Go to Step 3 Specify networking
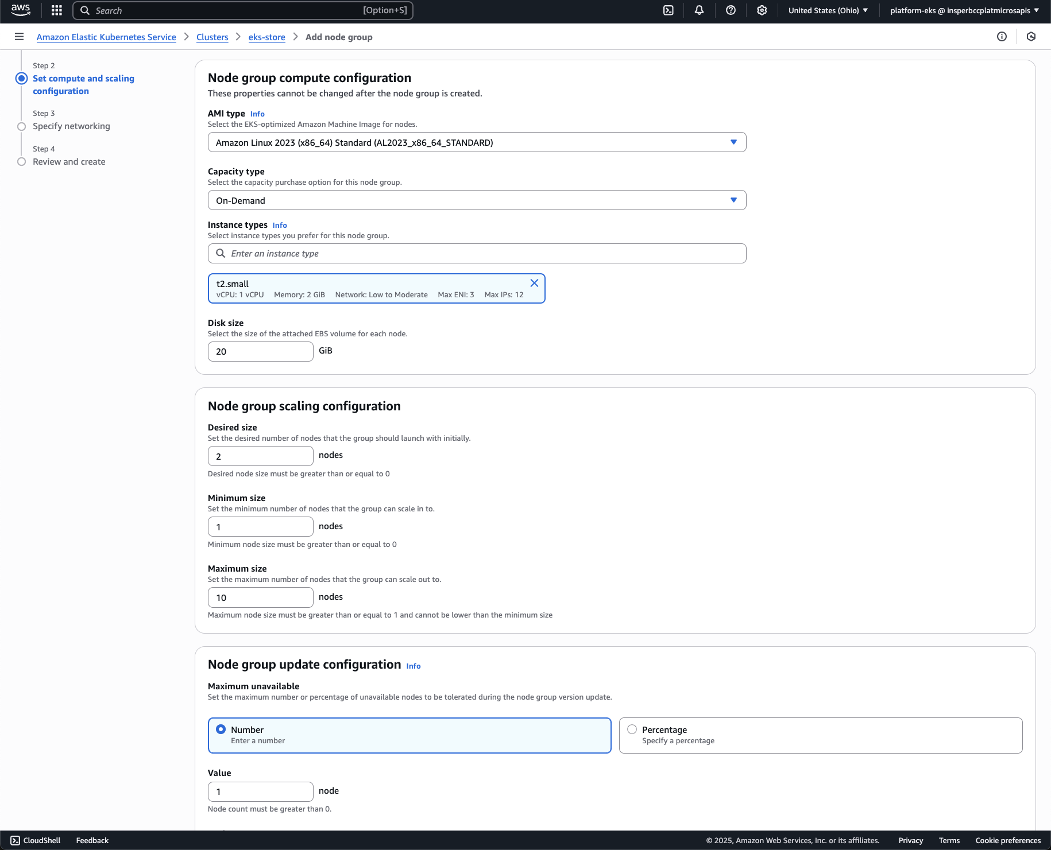 click(71, 126)
